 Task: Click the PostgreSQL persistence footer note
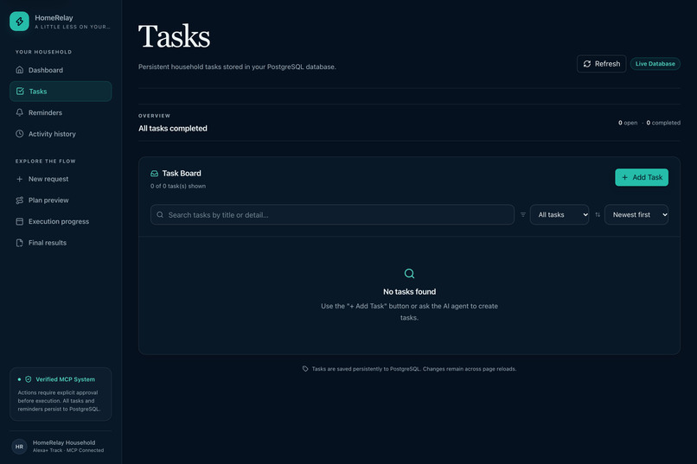pos(414,369)
